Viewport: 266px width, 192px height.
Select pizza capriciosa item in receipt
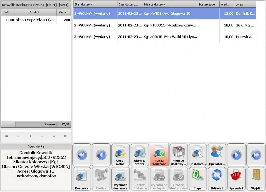click(35, 20)
